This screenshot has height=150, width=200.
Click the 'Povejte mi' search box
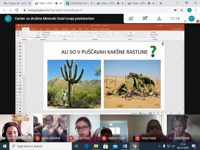click(x=101, y=29)
